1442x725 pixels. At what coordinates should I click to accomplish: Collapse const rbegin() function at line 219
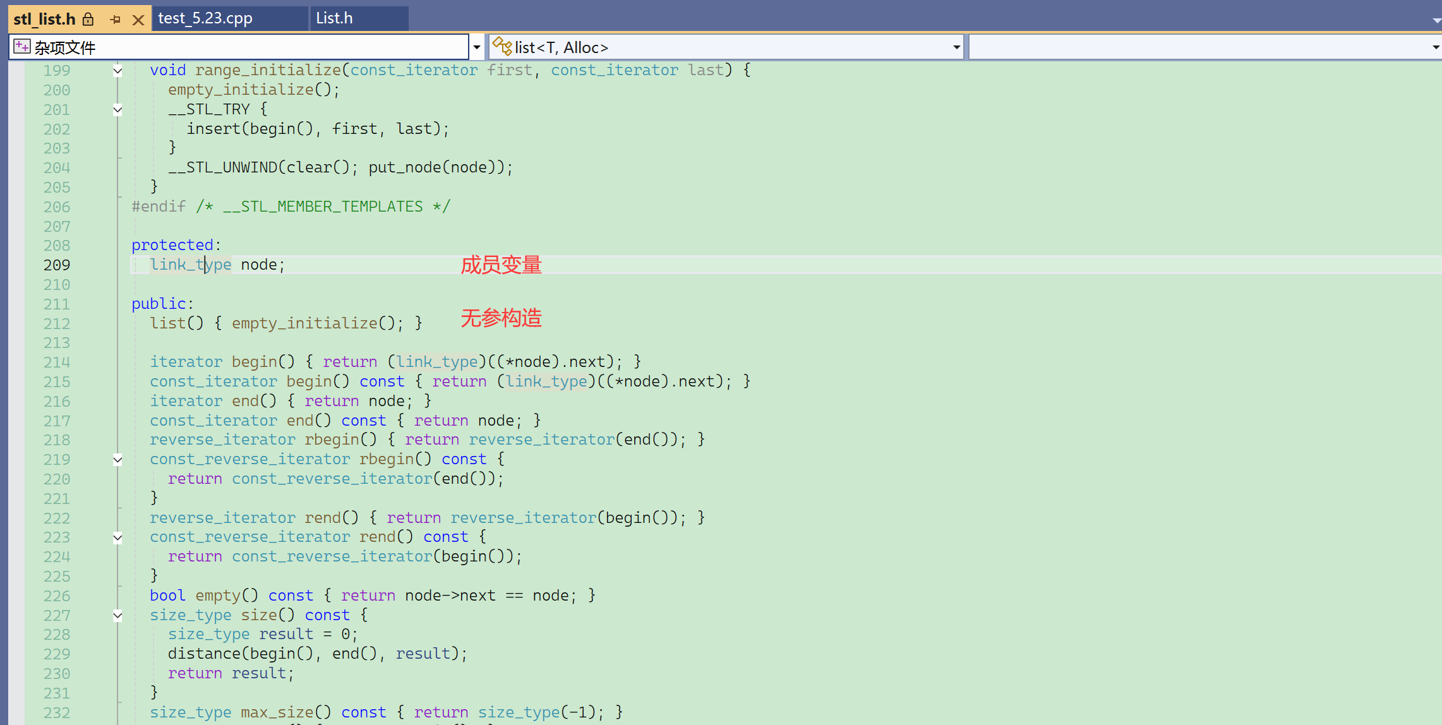[x=117, y=460]
